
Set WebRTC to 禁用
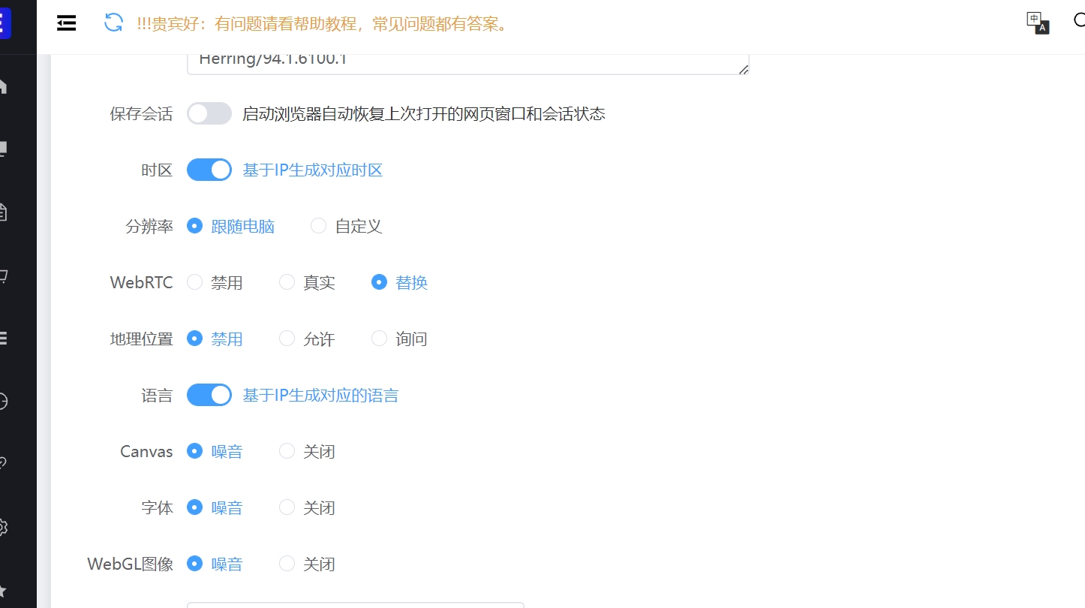click(x=194, y=281)
